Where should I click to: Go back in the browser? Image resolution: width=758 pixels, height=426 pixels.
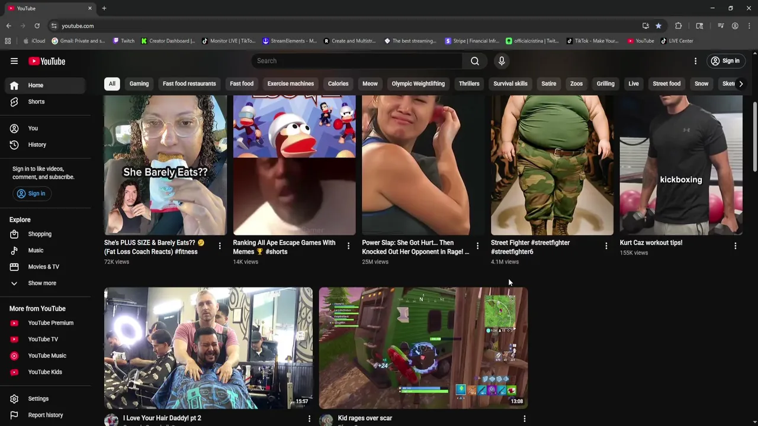pyautogui.click(x=8, y=26)
